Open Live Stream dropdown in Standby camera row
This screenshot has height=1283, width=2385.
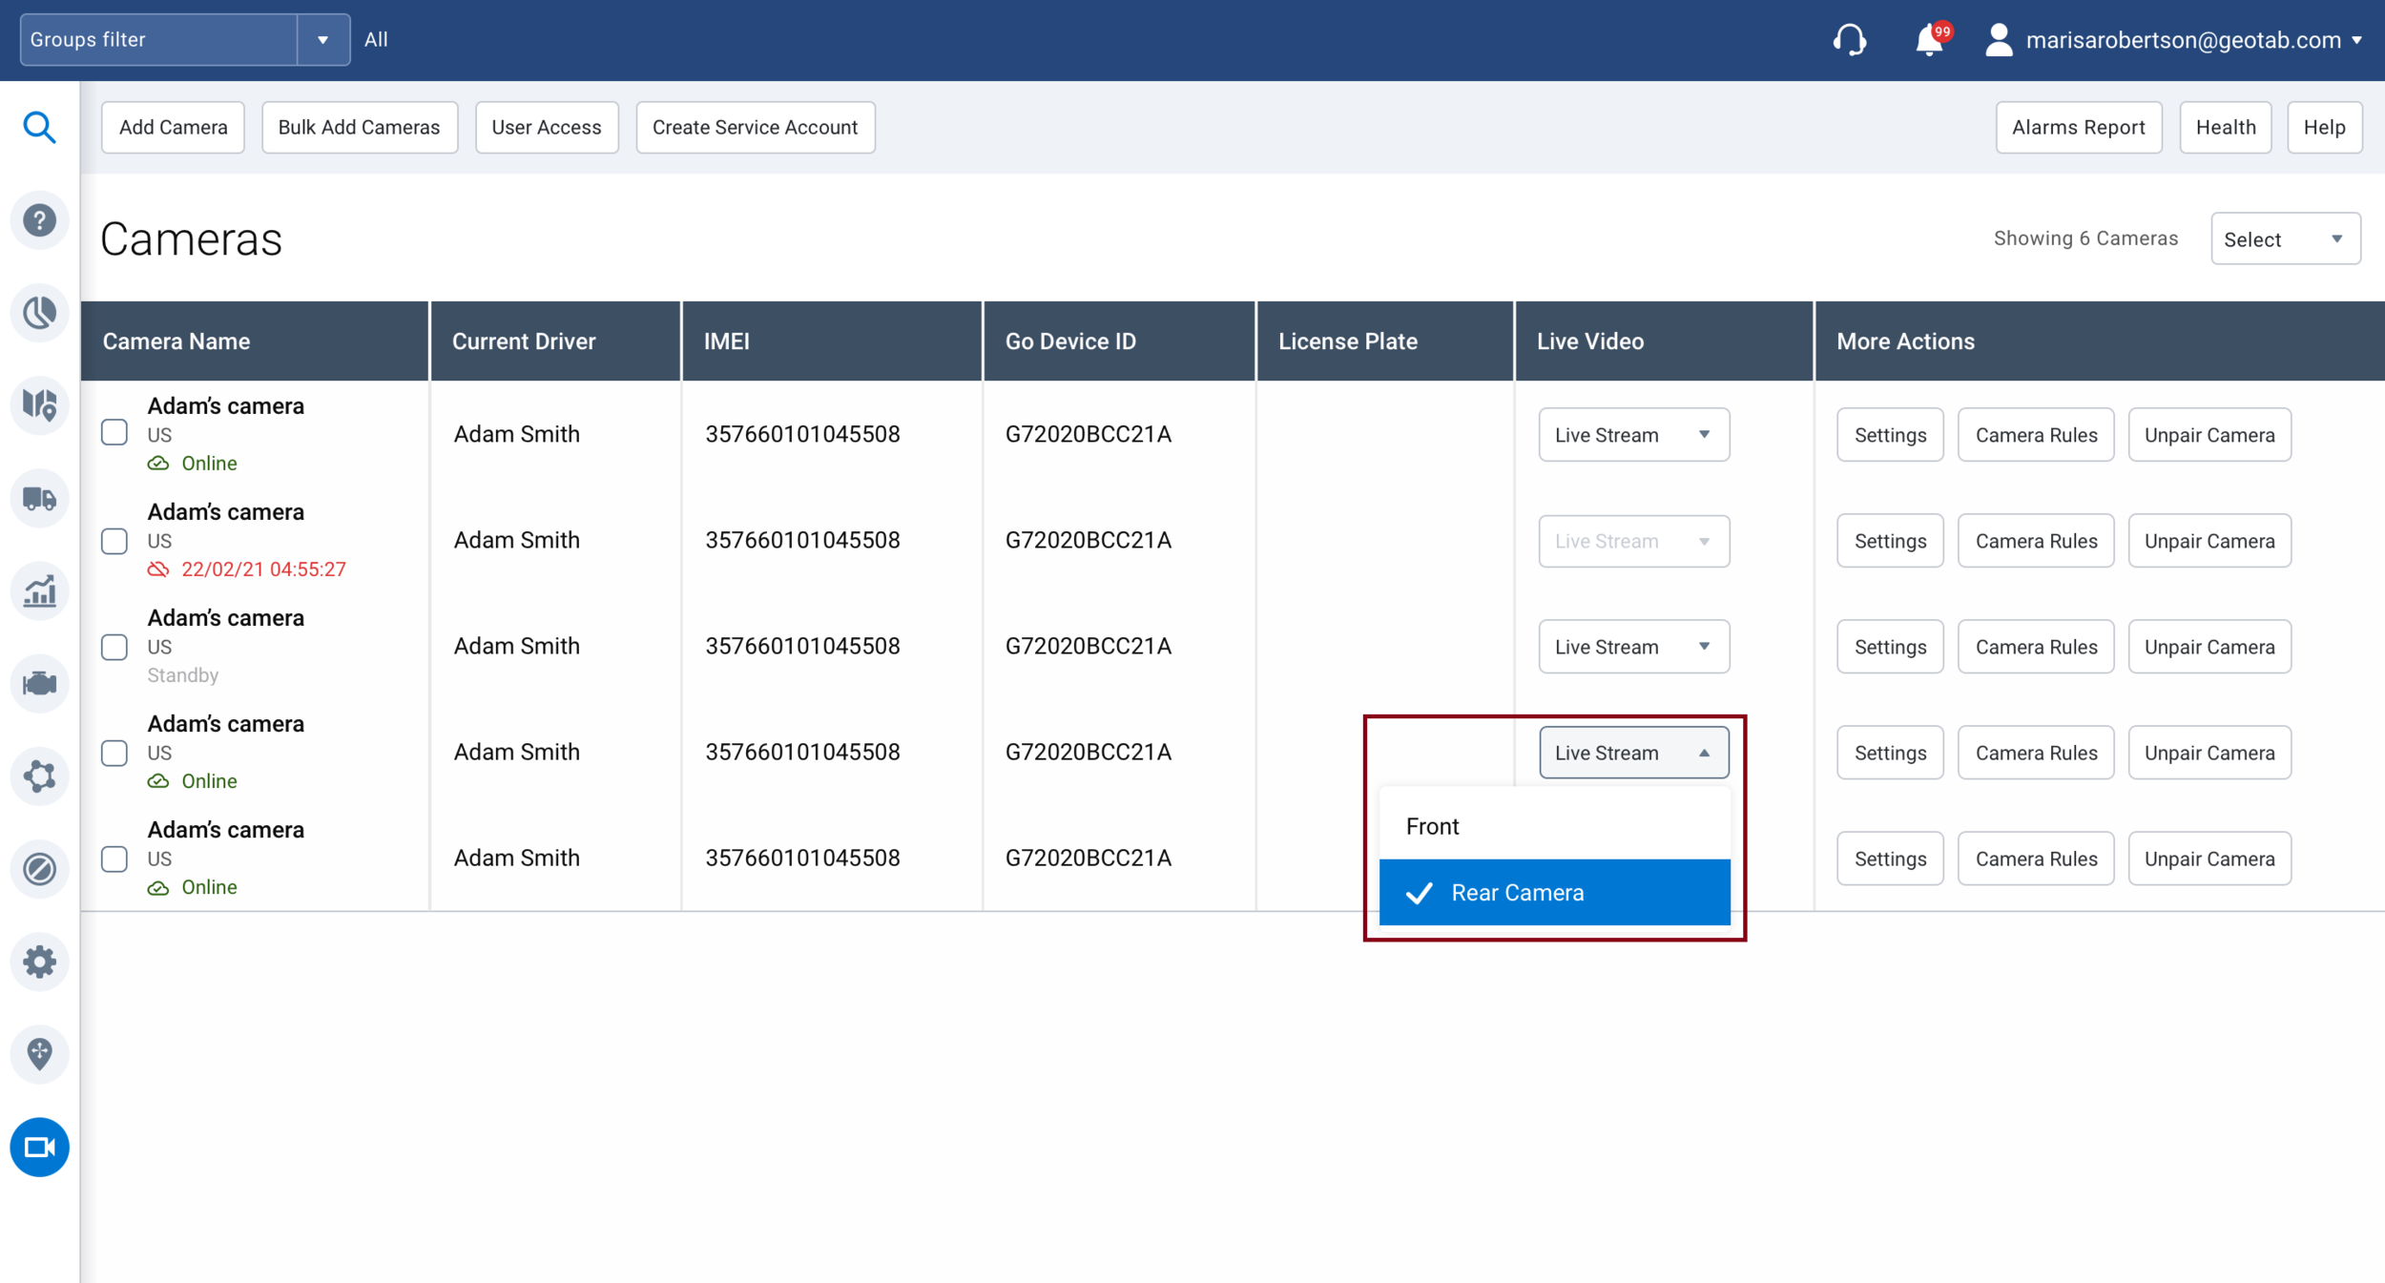1633,647
